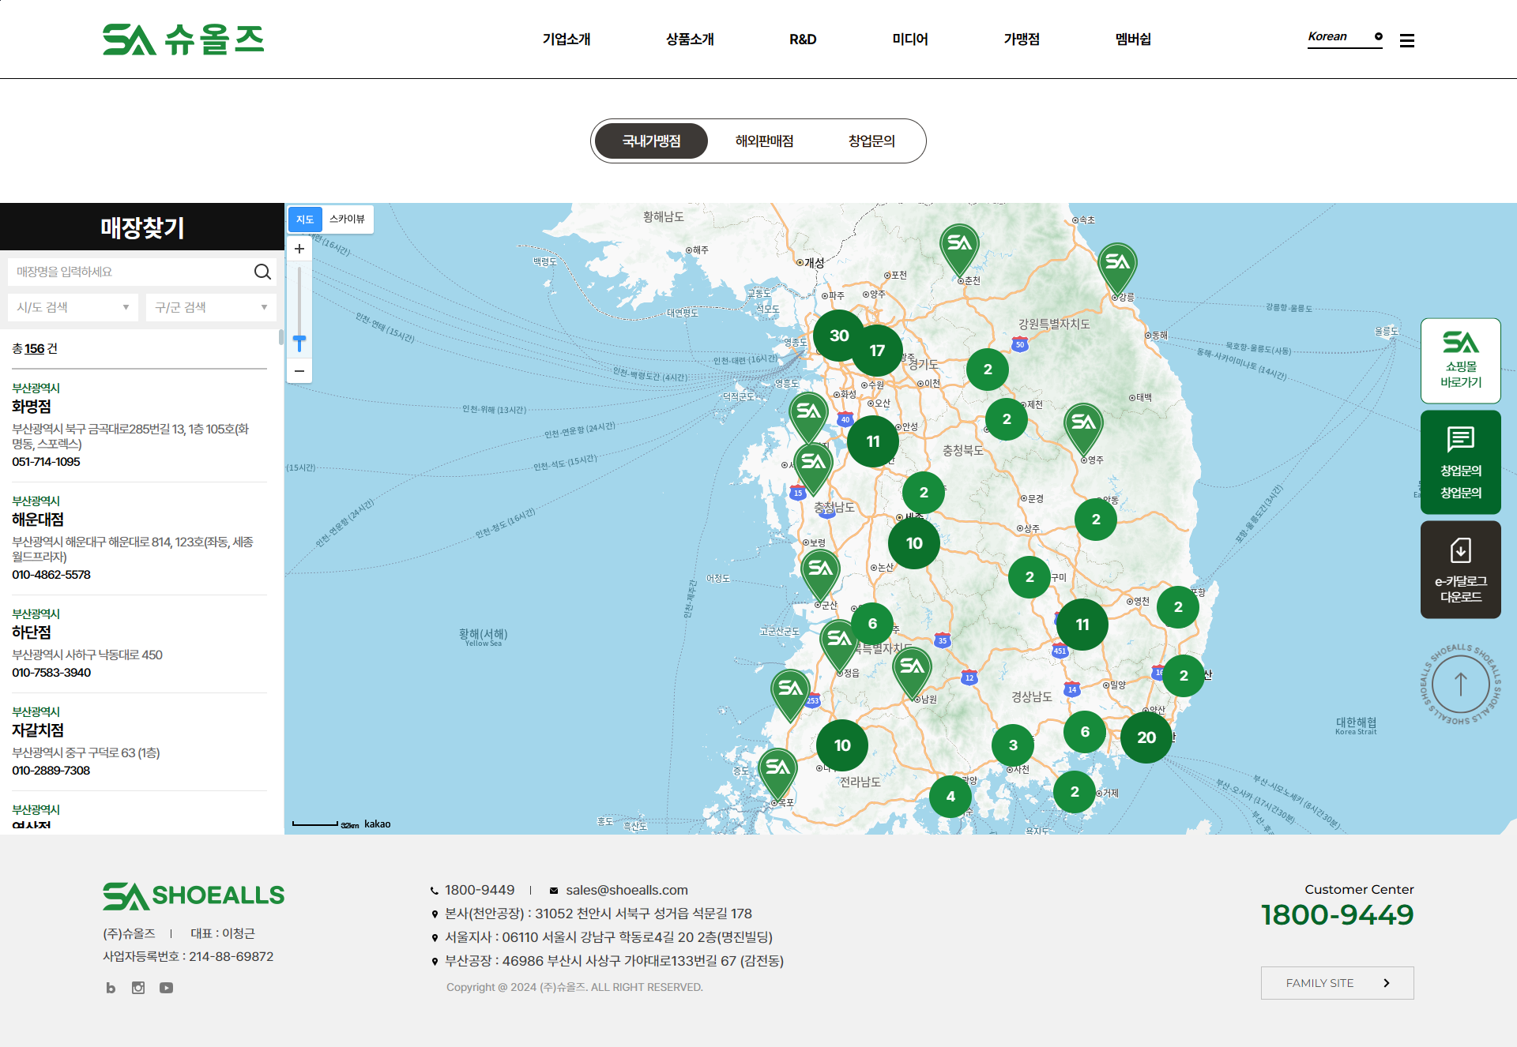Image resolution: width=1517 pixels, height=1047 pixels.
Task: Open the 30-store cluster marker near Seoul
Action: [x=839, y=336]
